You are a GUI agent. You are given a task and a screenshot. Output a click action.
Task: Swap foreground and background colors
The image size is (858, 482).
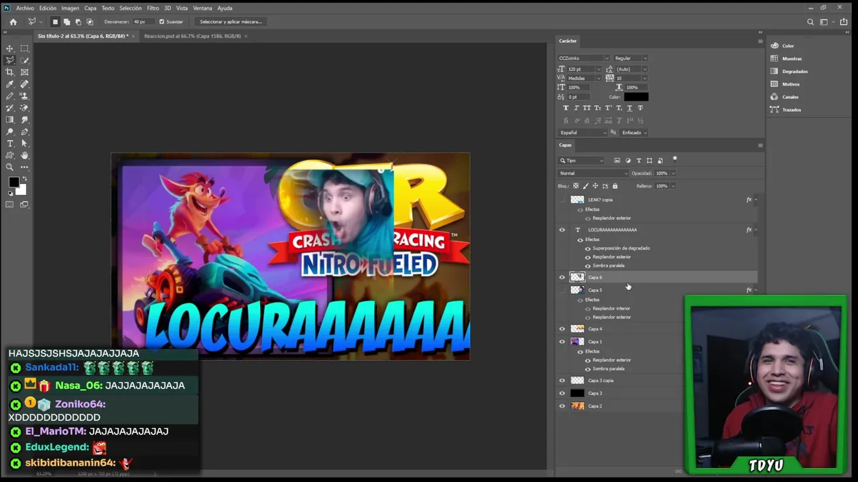23,179
